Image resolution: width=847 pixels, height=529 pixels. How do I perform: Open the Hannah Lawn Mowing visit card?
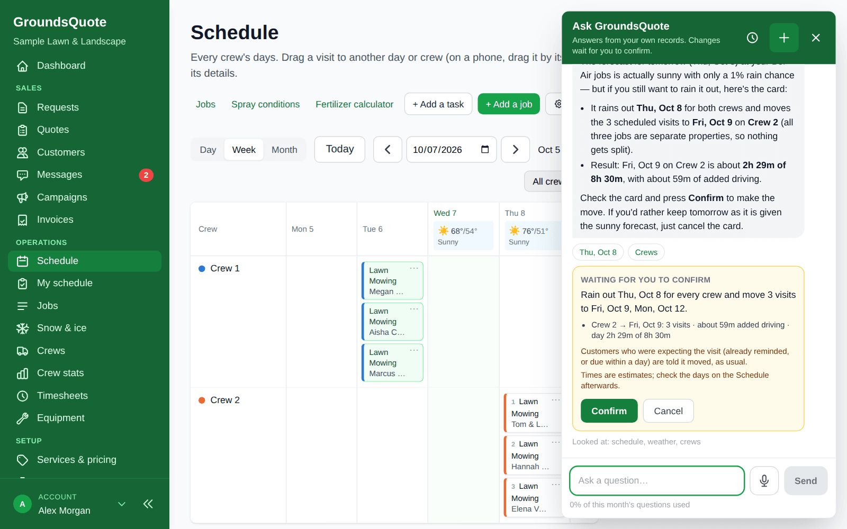[532, 455]
